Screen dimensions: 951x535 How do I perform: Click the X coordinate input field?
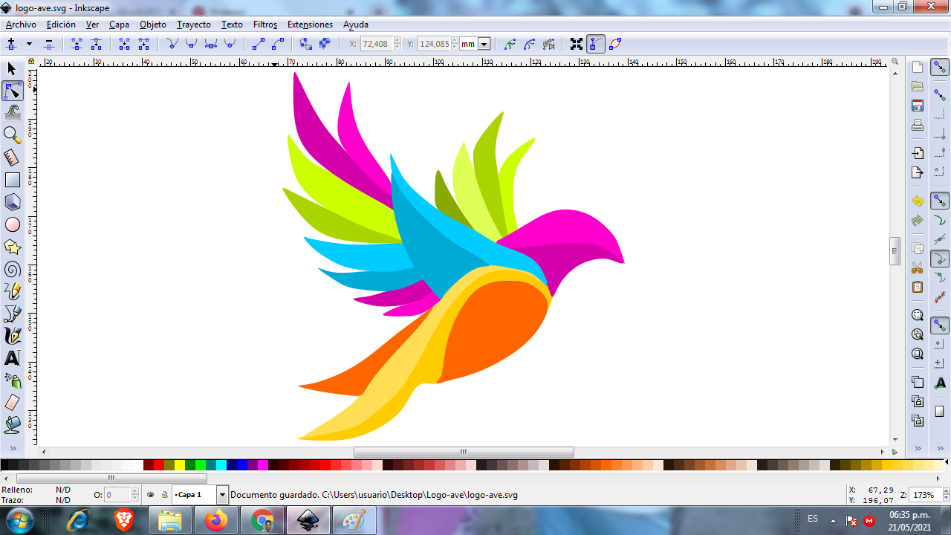coord(377,44)
